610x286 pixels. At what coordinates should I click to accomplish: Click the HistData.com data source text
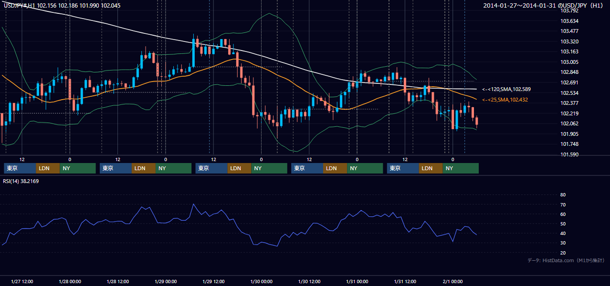click(566, 260)
